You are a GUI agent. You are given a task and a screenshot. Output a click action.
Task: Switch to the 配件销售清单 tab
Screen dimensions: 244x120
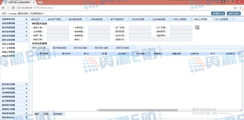coord(60,48)
